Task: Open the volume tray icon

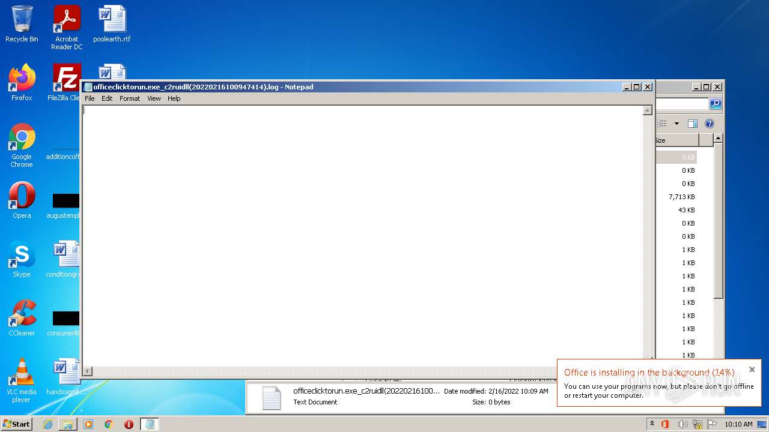Action: (x=682, y=424)
